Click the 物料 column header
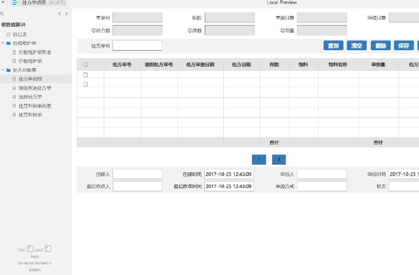Screen dimensions: 419x275 (x=303, y=64)
